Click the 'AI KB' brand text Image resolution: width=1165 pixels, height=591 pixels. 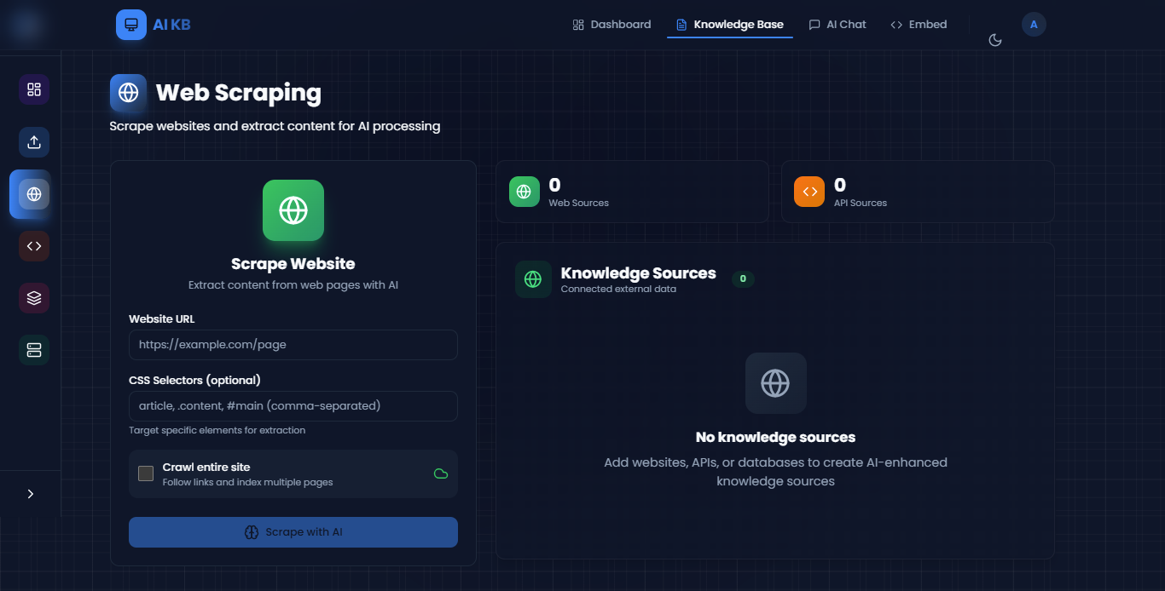point(171,25)
